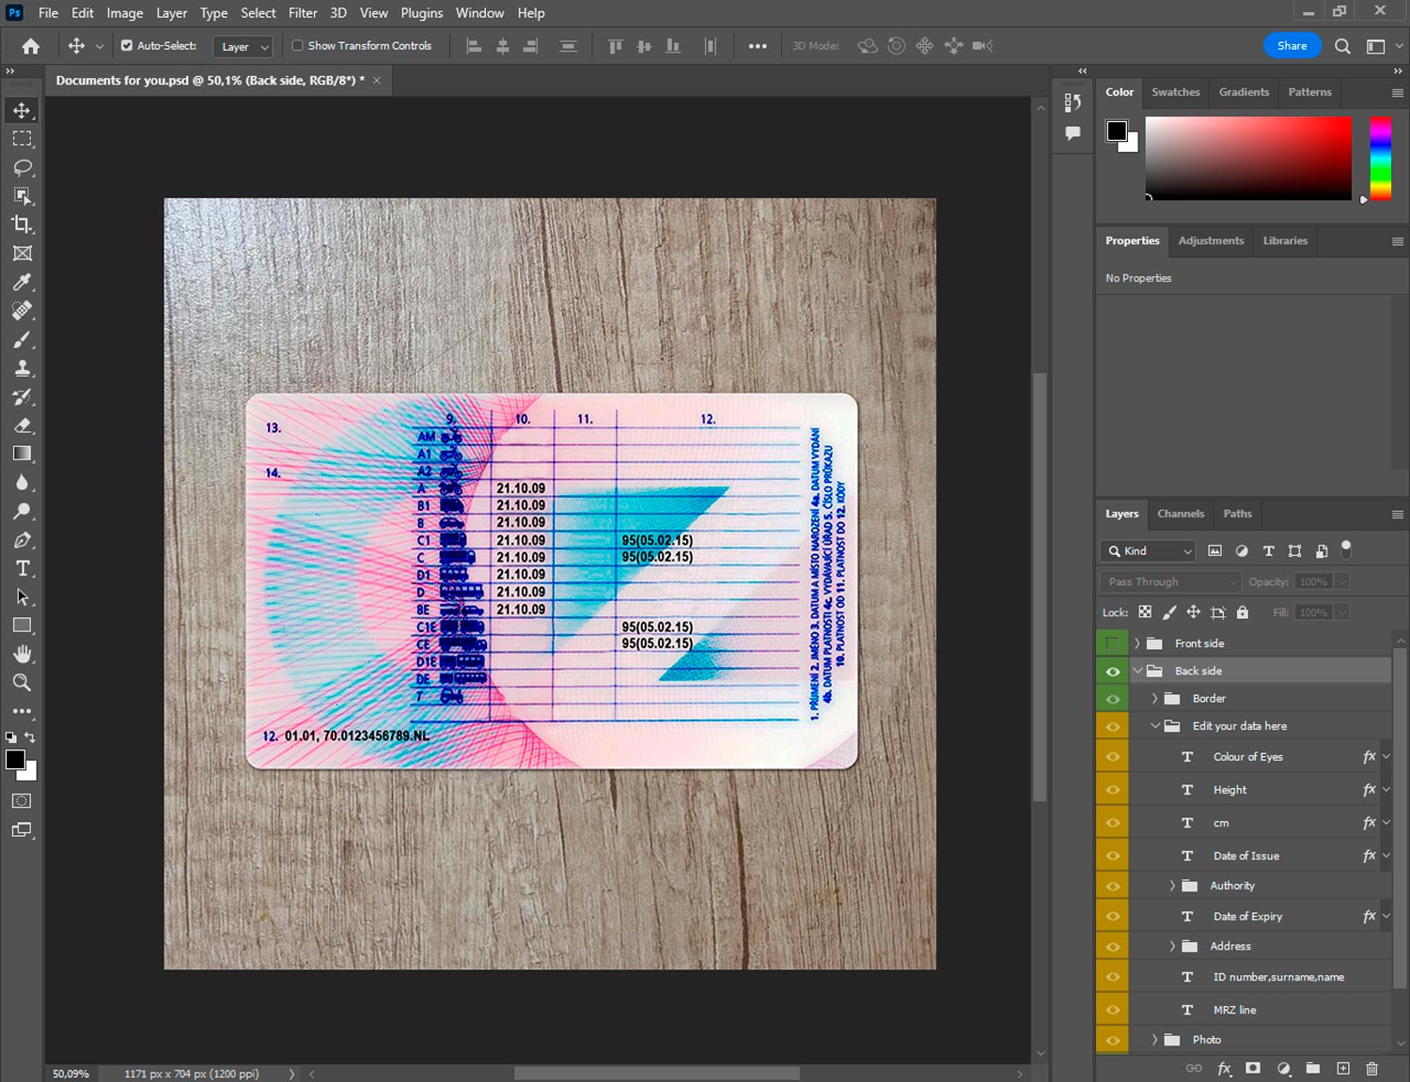Screen dimensions: 1410x1082
Task: Select the Crop tool
Action: click(x=23, y=224)
